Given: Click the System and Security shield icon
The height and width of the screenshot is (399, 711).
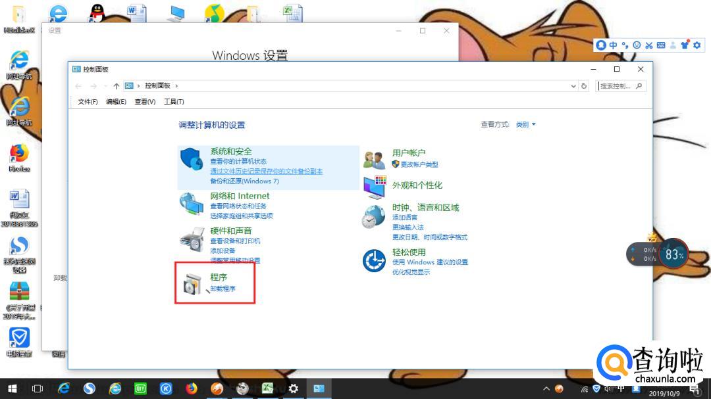Looking at the screenshot, I should 192,159.
